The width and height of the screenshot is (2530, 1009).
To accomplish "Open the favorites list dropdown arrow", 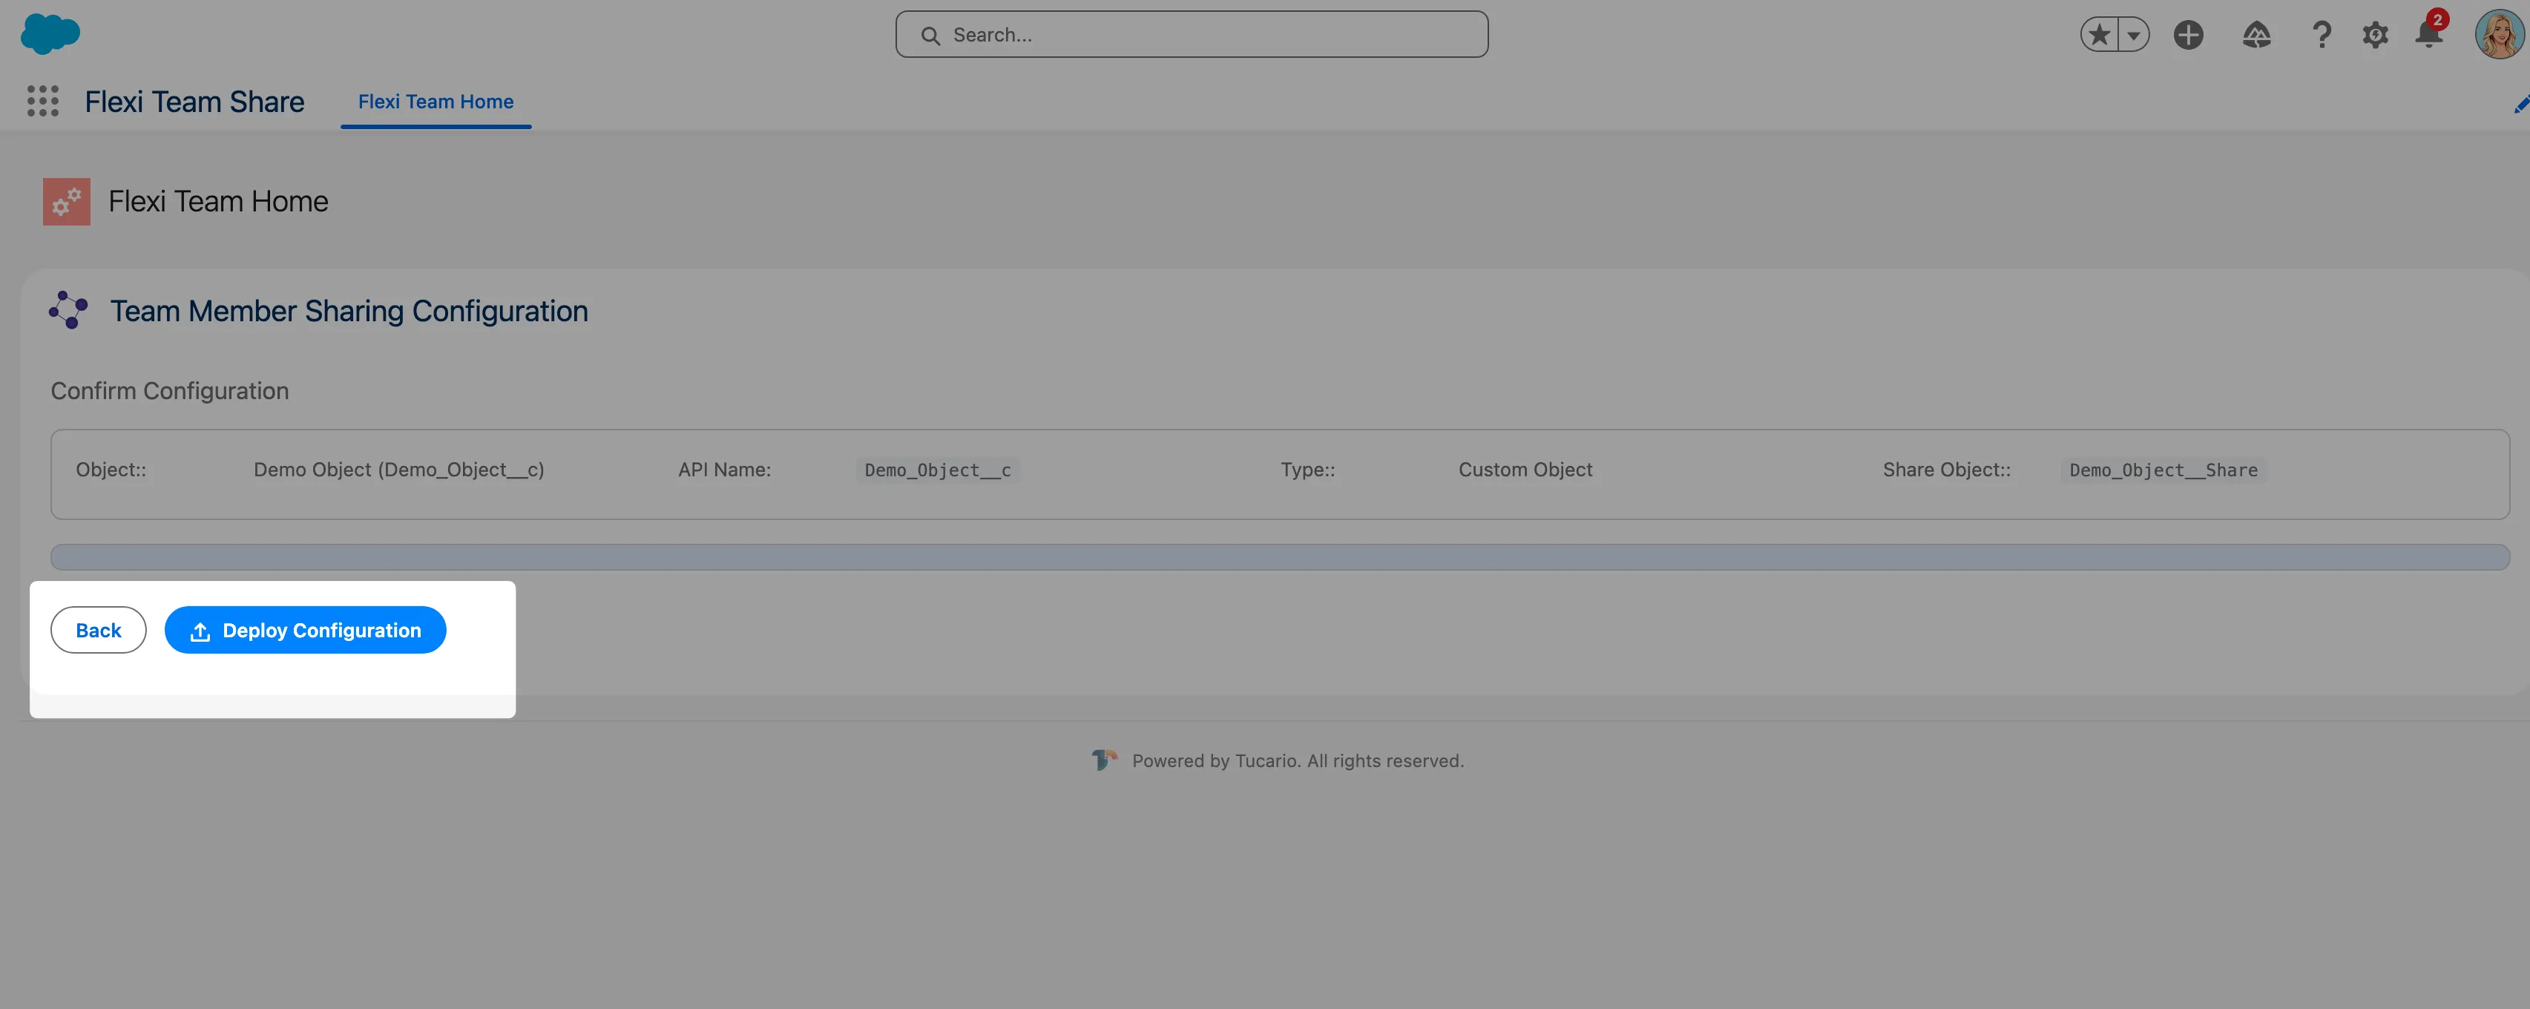I will click(x=2133, y=34).
